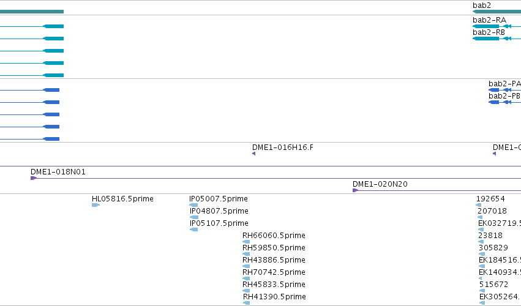Select the HL05816.5prime EST glyph
The image size is (521, 306).
tap(96, 205)
